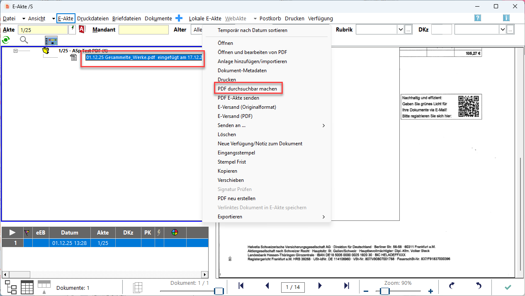Switch to tree structure view icon
Image resolution: width=525 pixels, height=296 pixels.
[11, 287]
